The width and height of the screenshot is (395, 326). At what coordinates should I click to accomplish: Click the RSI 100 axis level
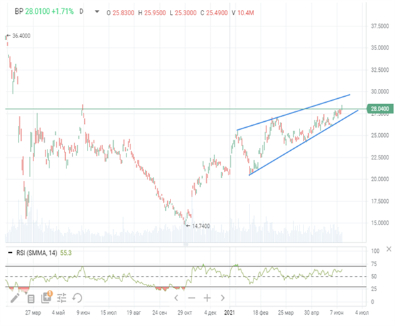coord(375,251)
